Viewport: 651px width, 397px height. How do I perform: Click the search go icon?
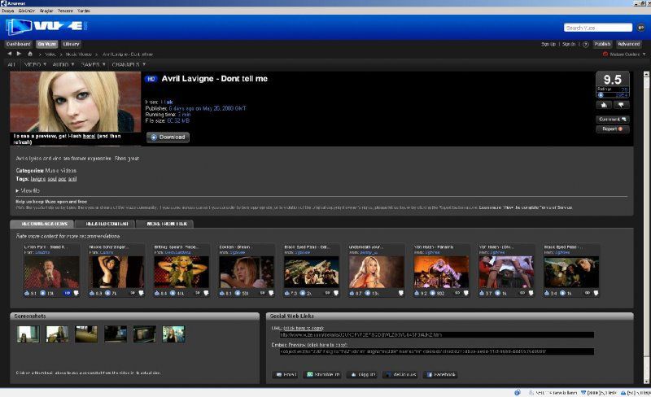click(640, 28)
